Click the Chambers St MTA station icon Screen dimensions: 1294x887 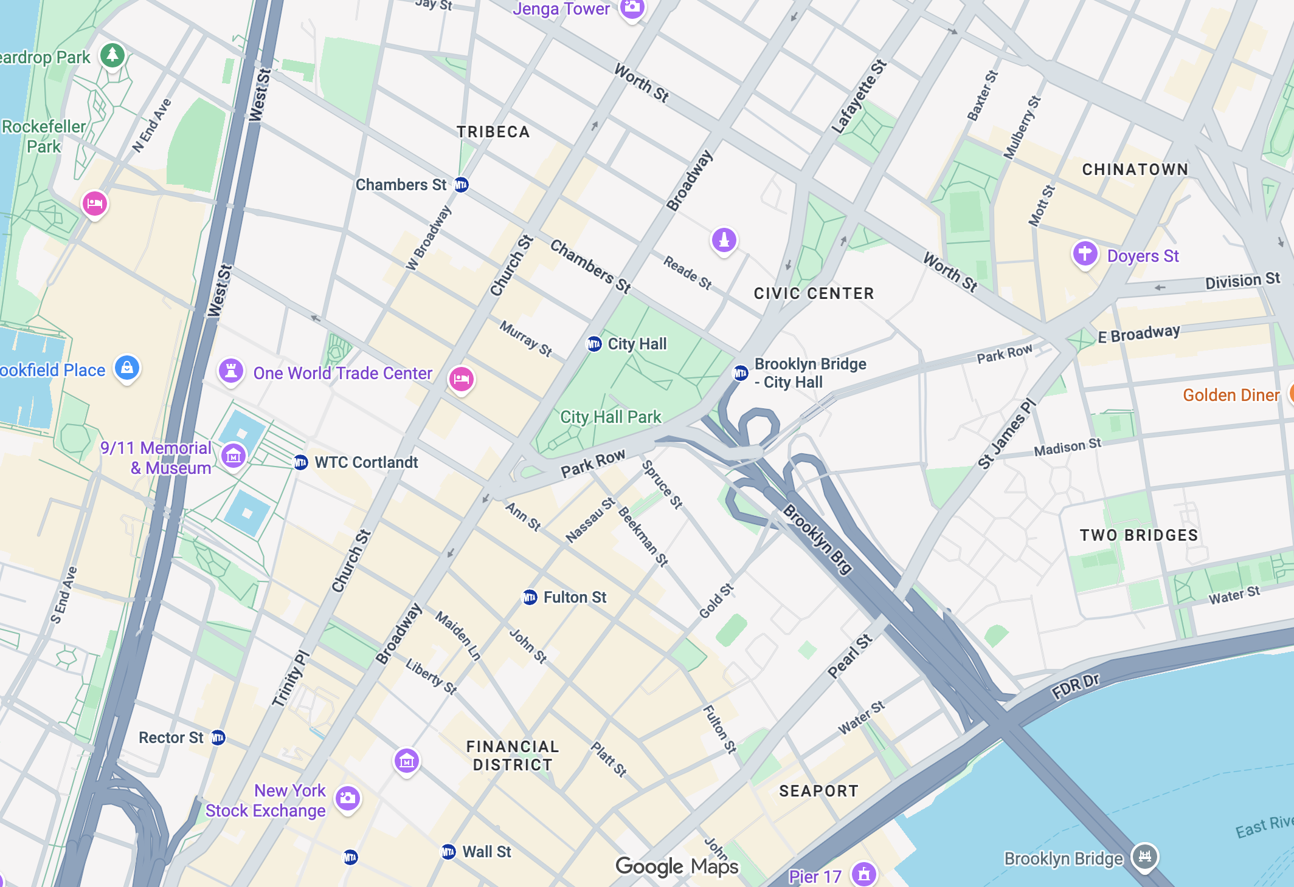point(462,185)
